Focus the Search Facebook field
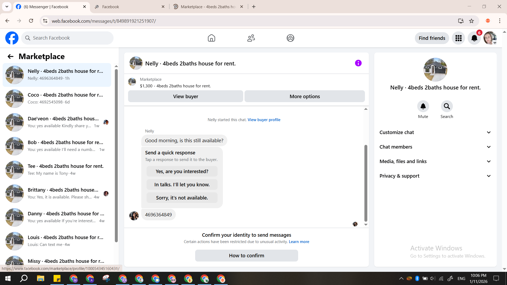507x285 pixels. (x=67, y=38)
